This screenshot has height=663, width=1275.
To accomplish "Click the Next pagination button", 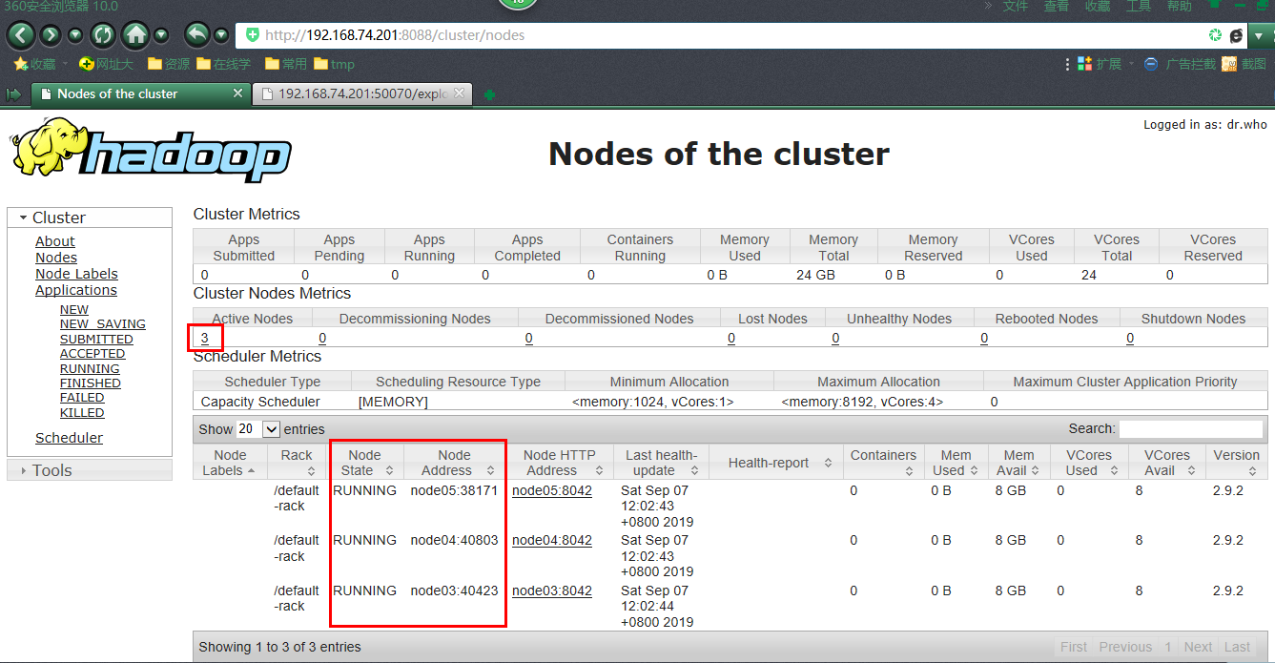I will (x=1198, y=647).
